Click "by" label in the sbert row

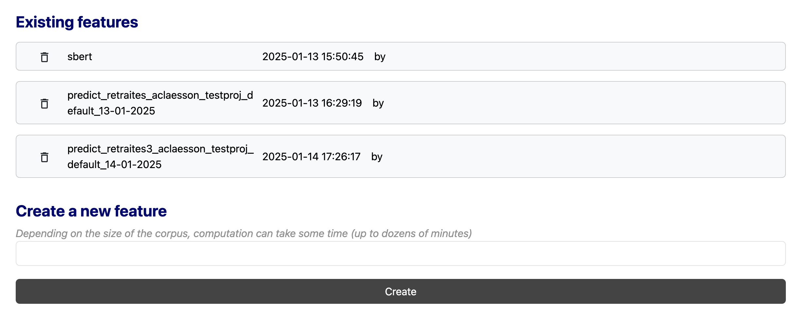coord(380,57)
